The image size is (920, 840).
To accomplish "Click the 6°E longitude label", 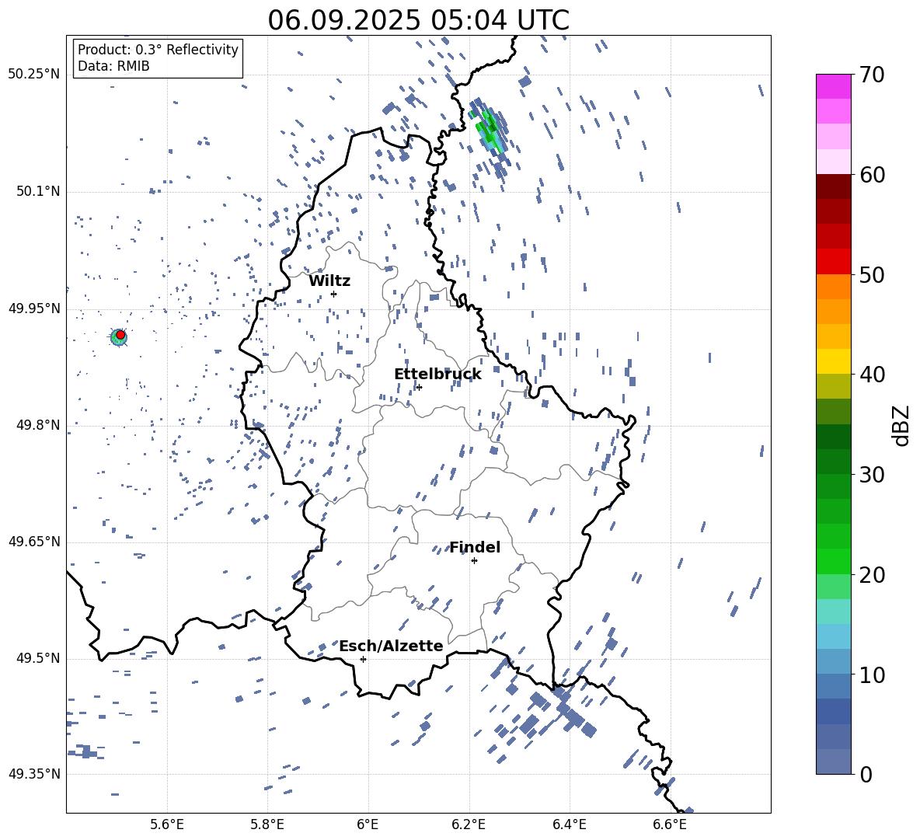I will click(368, 824).
